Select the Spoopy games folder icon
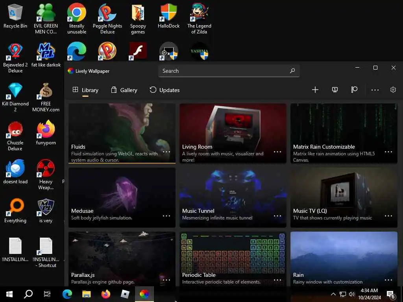403x302 pixels. tap(138, 18)
